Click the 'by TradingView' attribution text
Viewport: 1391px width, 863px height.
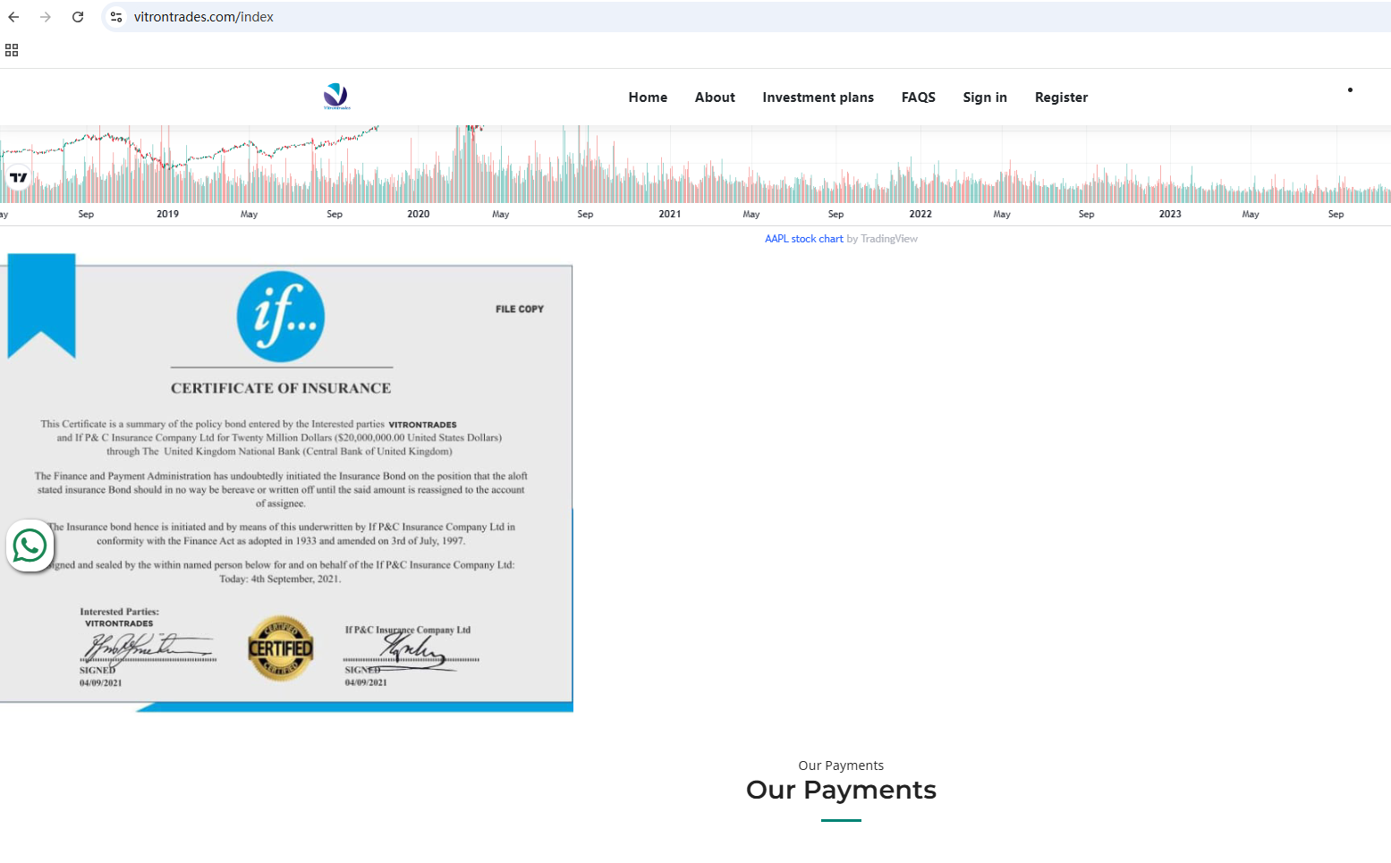coord(882,239)
